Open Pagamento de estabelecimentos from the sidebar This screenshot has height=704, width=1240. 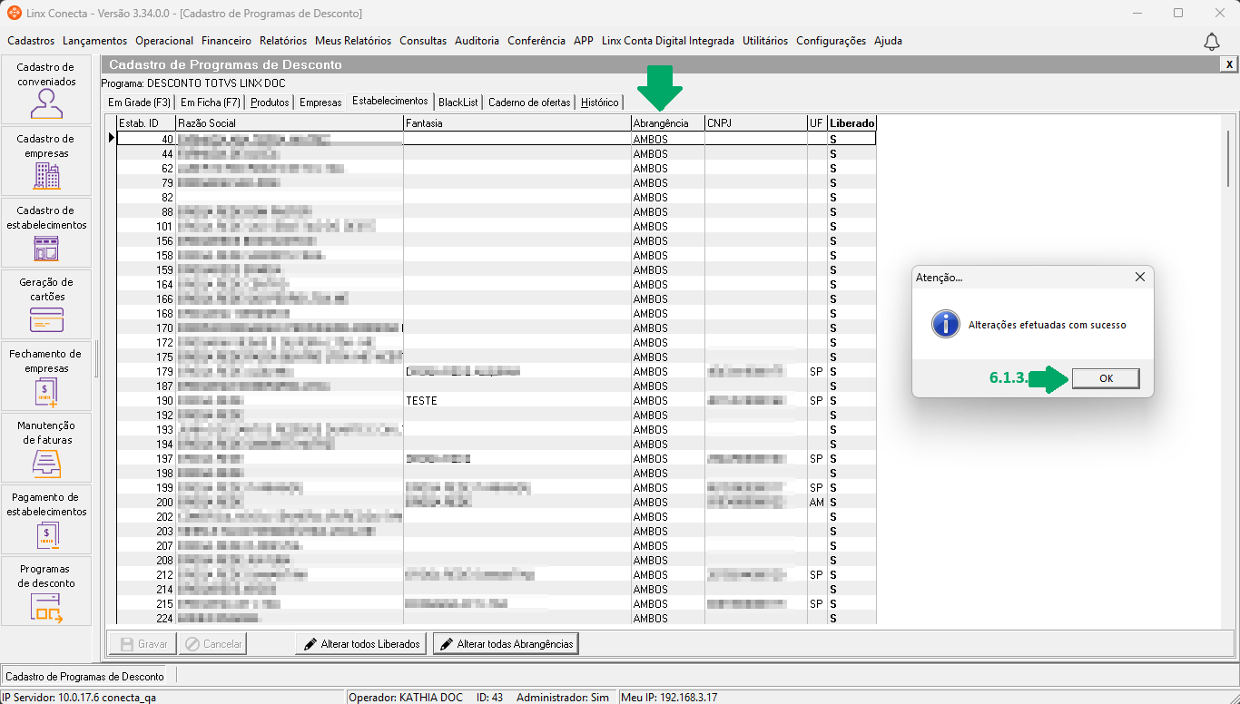pos(46,519)
